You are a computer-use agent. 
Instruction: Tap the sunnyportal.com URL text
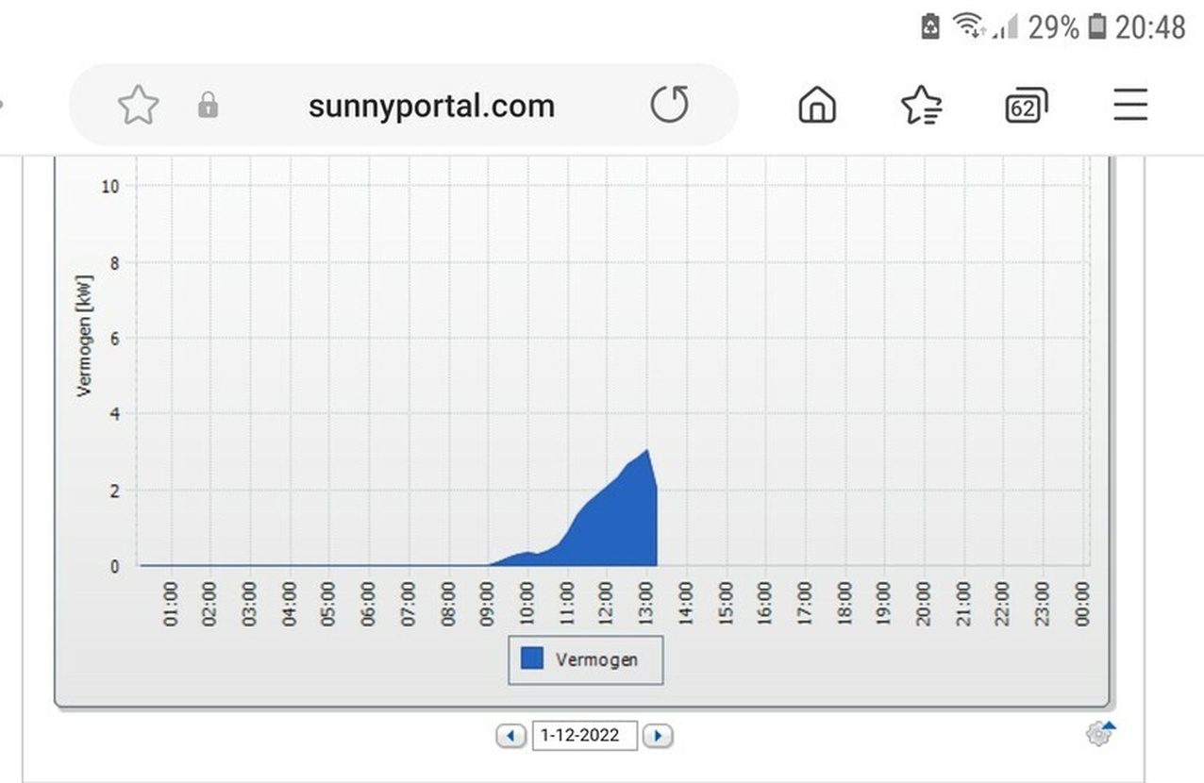tap(431, 106)
